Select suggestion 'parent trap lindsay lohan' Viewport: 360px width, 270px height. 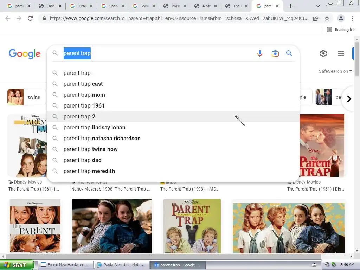click(x=173, y=127)
